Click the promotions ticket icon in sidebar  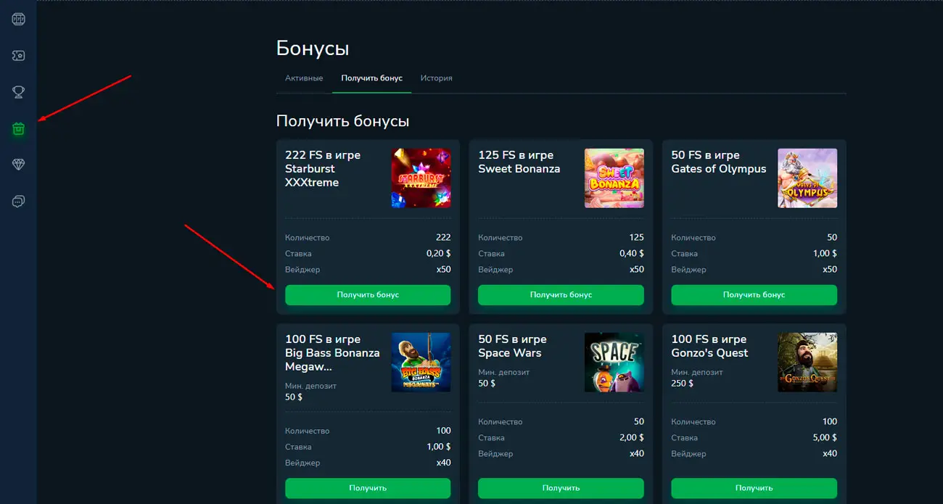(18, 55)
